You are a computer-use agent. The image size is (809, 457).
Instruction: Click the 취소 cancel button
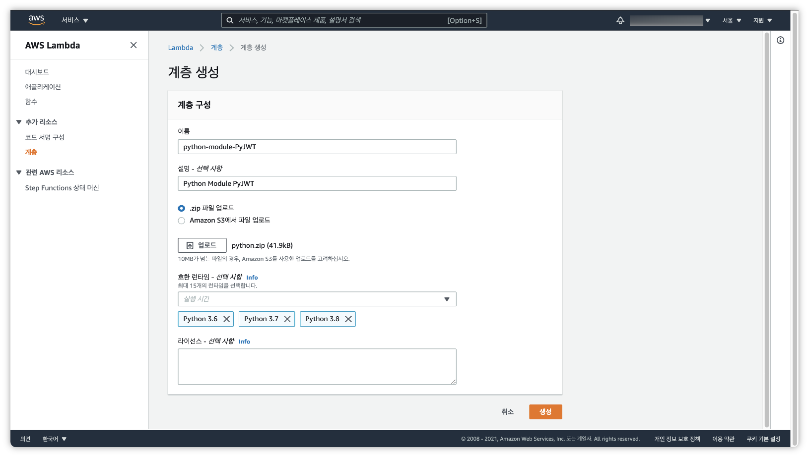[x=507, y=412]
